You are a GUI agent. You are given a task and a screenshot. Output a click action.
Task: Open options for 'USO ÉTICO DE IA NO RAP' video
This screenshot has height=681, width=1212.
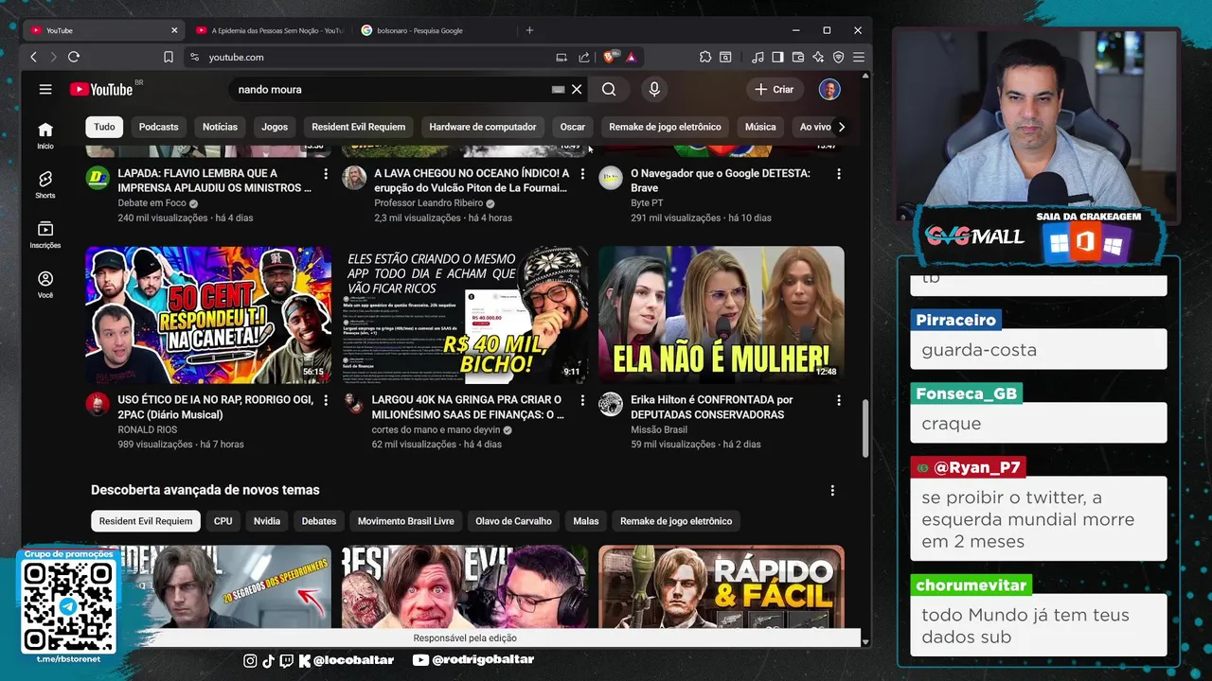tap(326, 400)
